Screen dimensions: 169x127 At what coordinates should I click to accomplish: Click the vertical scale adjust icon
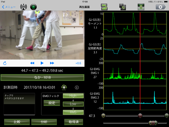(x=141, y=7)
